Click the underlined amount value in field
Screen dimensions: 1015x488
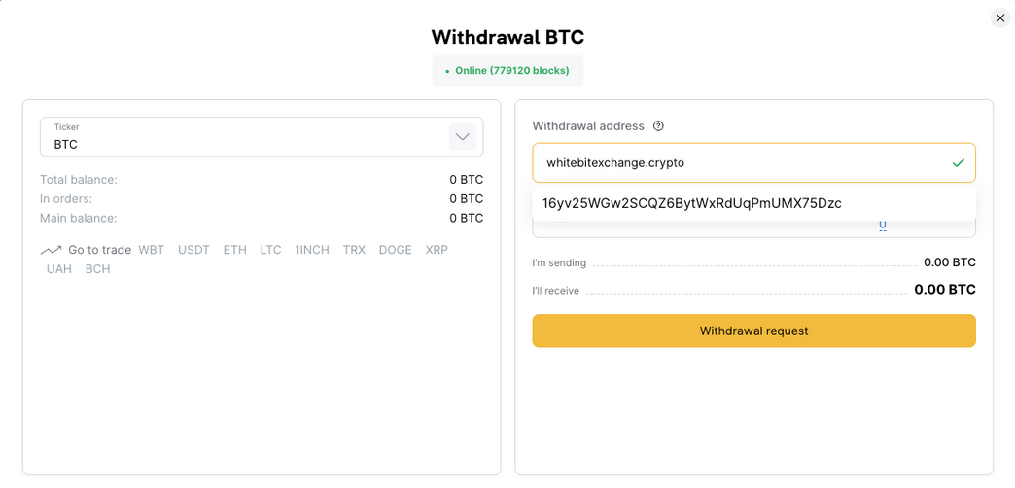(x=883, y=226)
